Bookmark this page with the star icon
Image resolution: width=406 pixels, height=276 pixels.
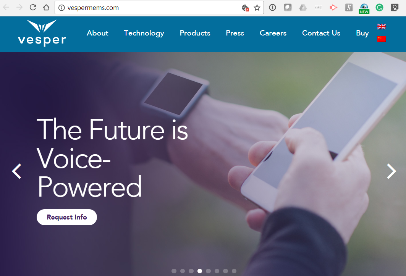coord(257,8)
